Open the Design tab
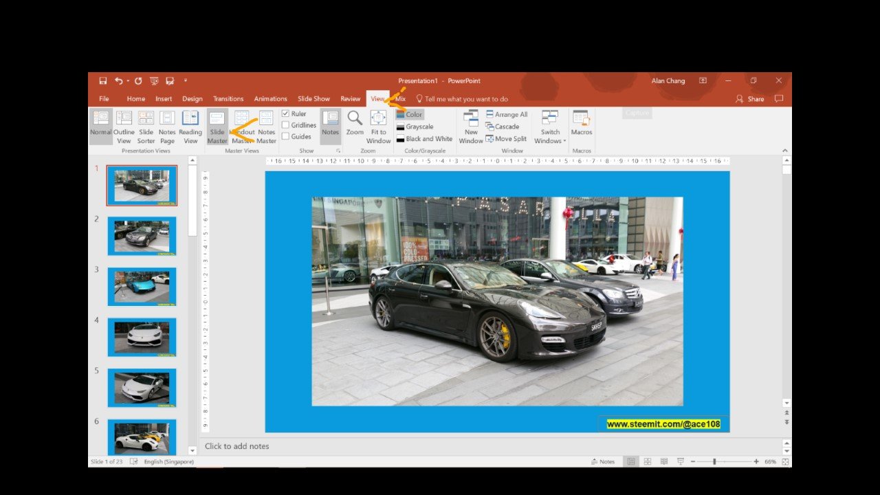 pos(192,99)
